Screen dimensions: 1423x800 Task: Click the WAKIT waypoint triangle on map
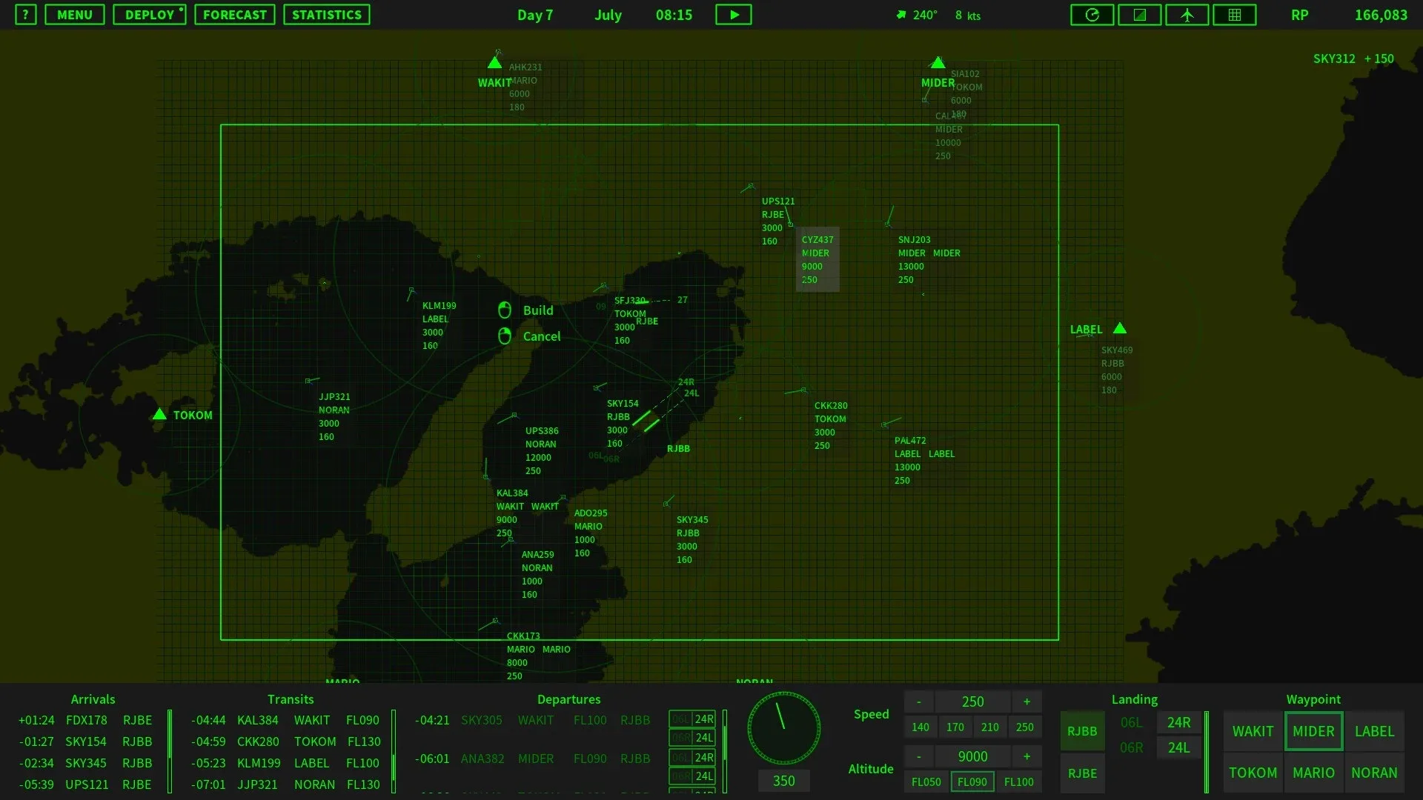[x=494, y=64]
